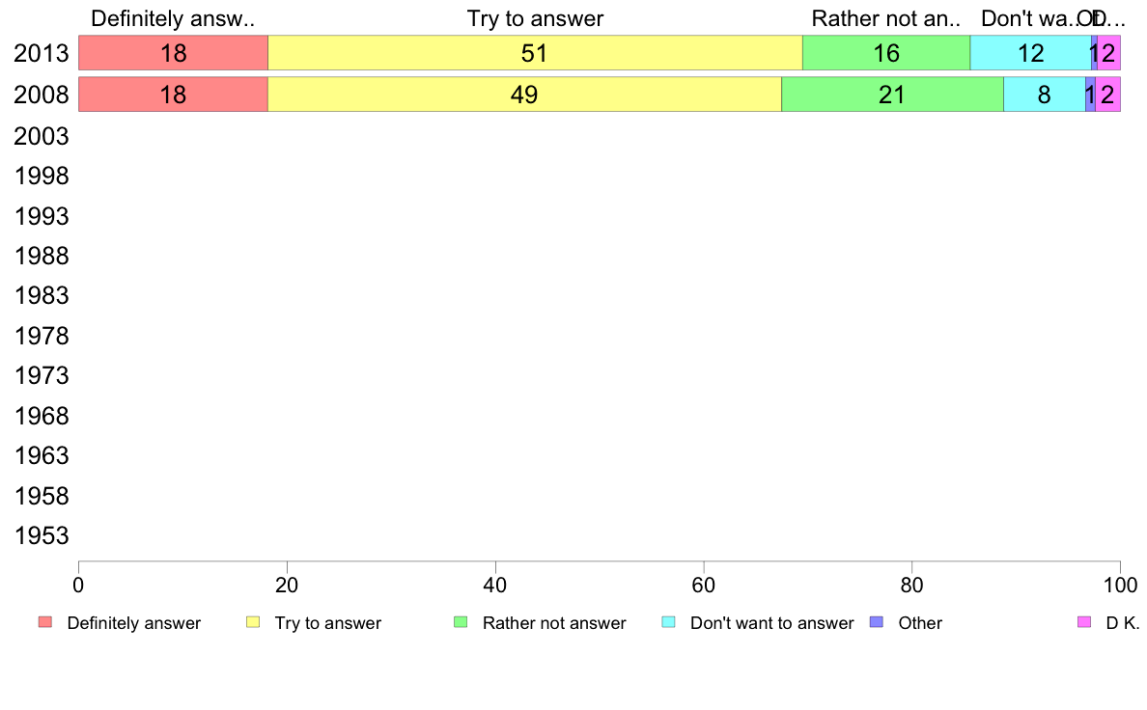1147x710 pixels.
Task: Click the yellow Try to answer legend swatch
Action: [253, 622]
